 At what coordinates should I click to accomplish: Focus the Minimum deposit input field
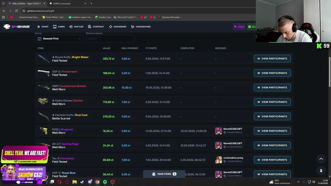click(110, 39)
